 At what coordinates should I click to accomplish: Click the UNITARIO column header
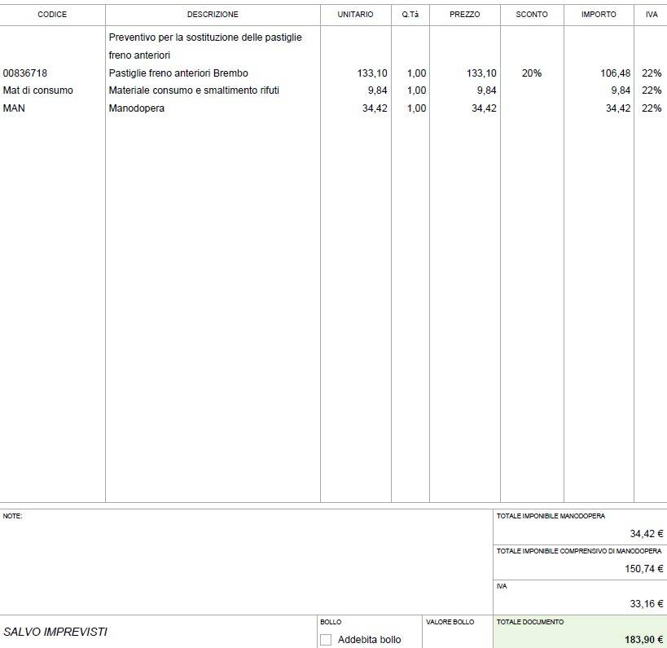click(x=355, y=15)
